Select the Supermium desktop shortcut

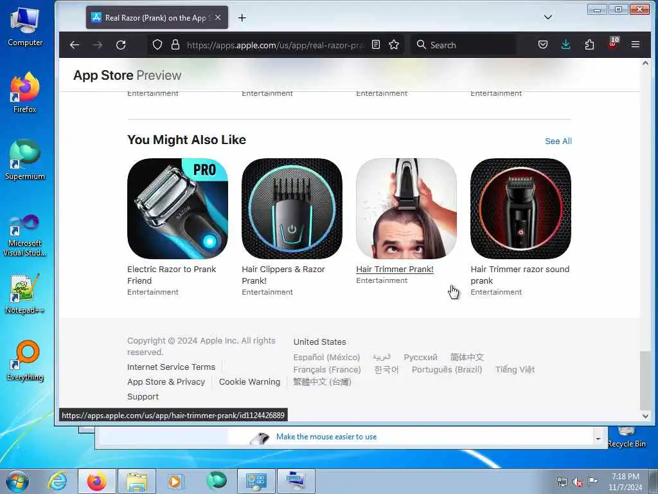[25, 160]
